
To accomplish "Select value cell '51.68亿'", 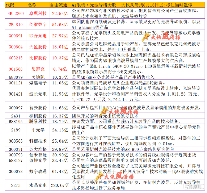I will click(60, 24).
